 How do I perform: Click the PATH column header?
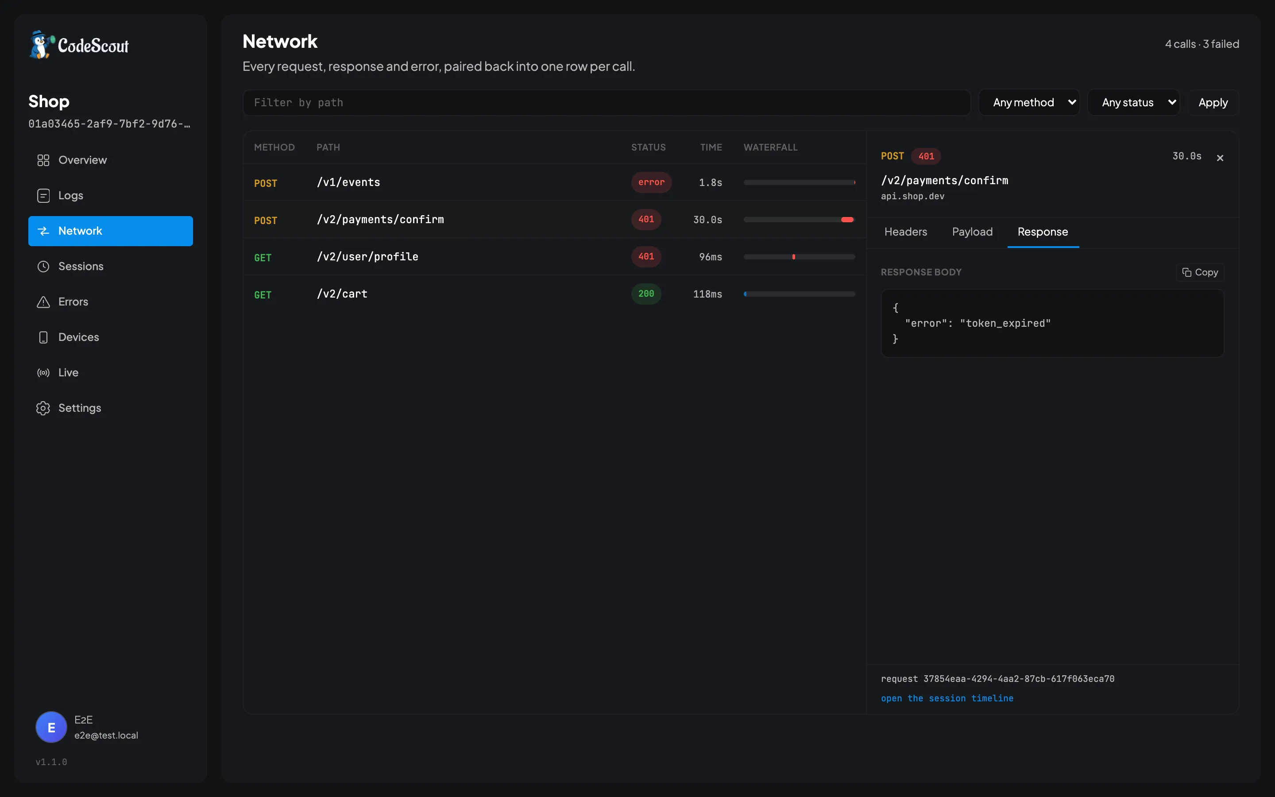coord(328,147)
